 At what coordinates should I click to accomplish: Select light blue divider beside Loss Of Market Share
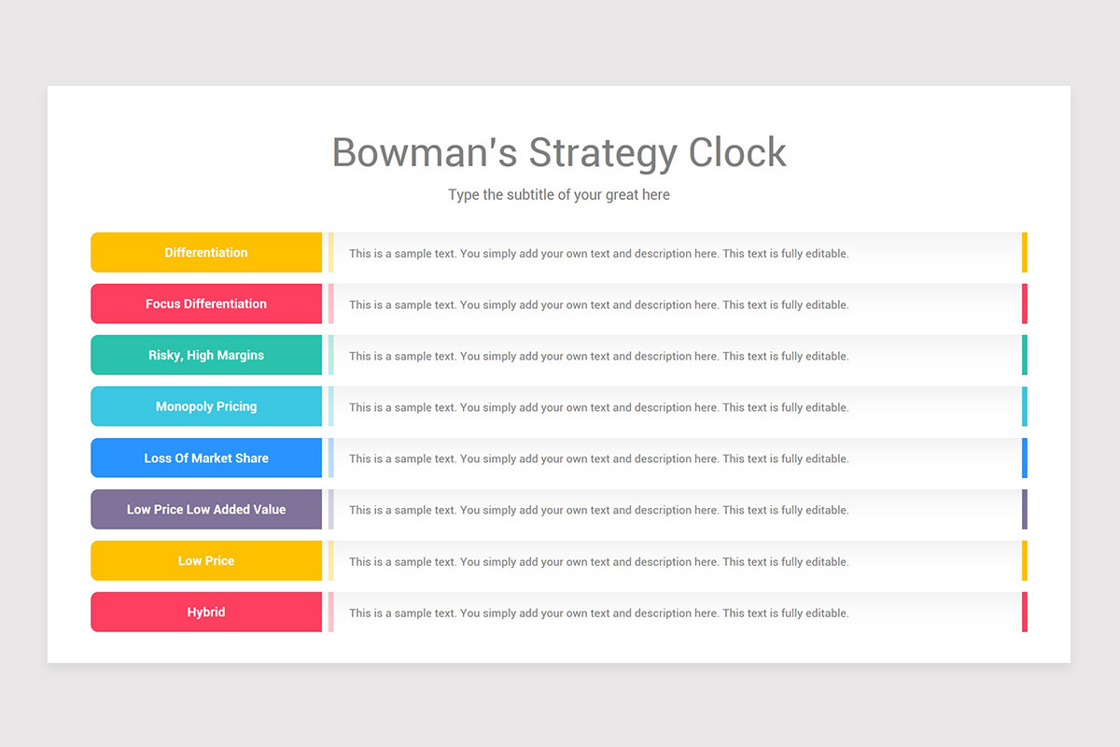coord(330,458)
